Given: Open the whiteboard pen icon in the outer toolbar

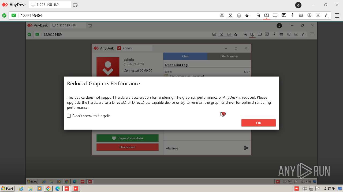Looking at the screenshot, I should pos(327,15).
